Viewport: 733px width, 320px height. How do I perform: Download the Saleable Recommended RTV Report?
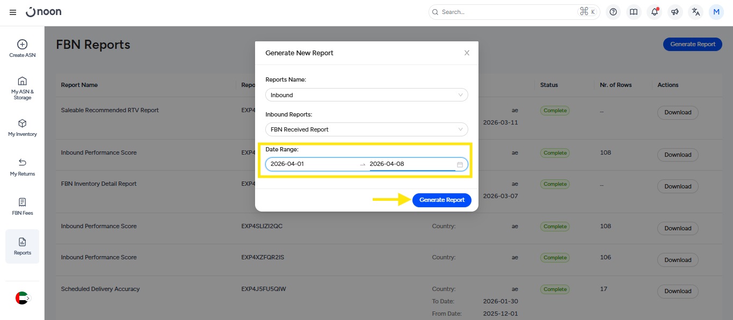click(678, 113)
